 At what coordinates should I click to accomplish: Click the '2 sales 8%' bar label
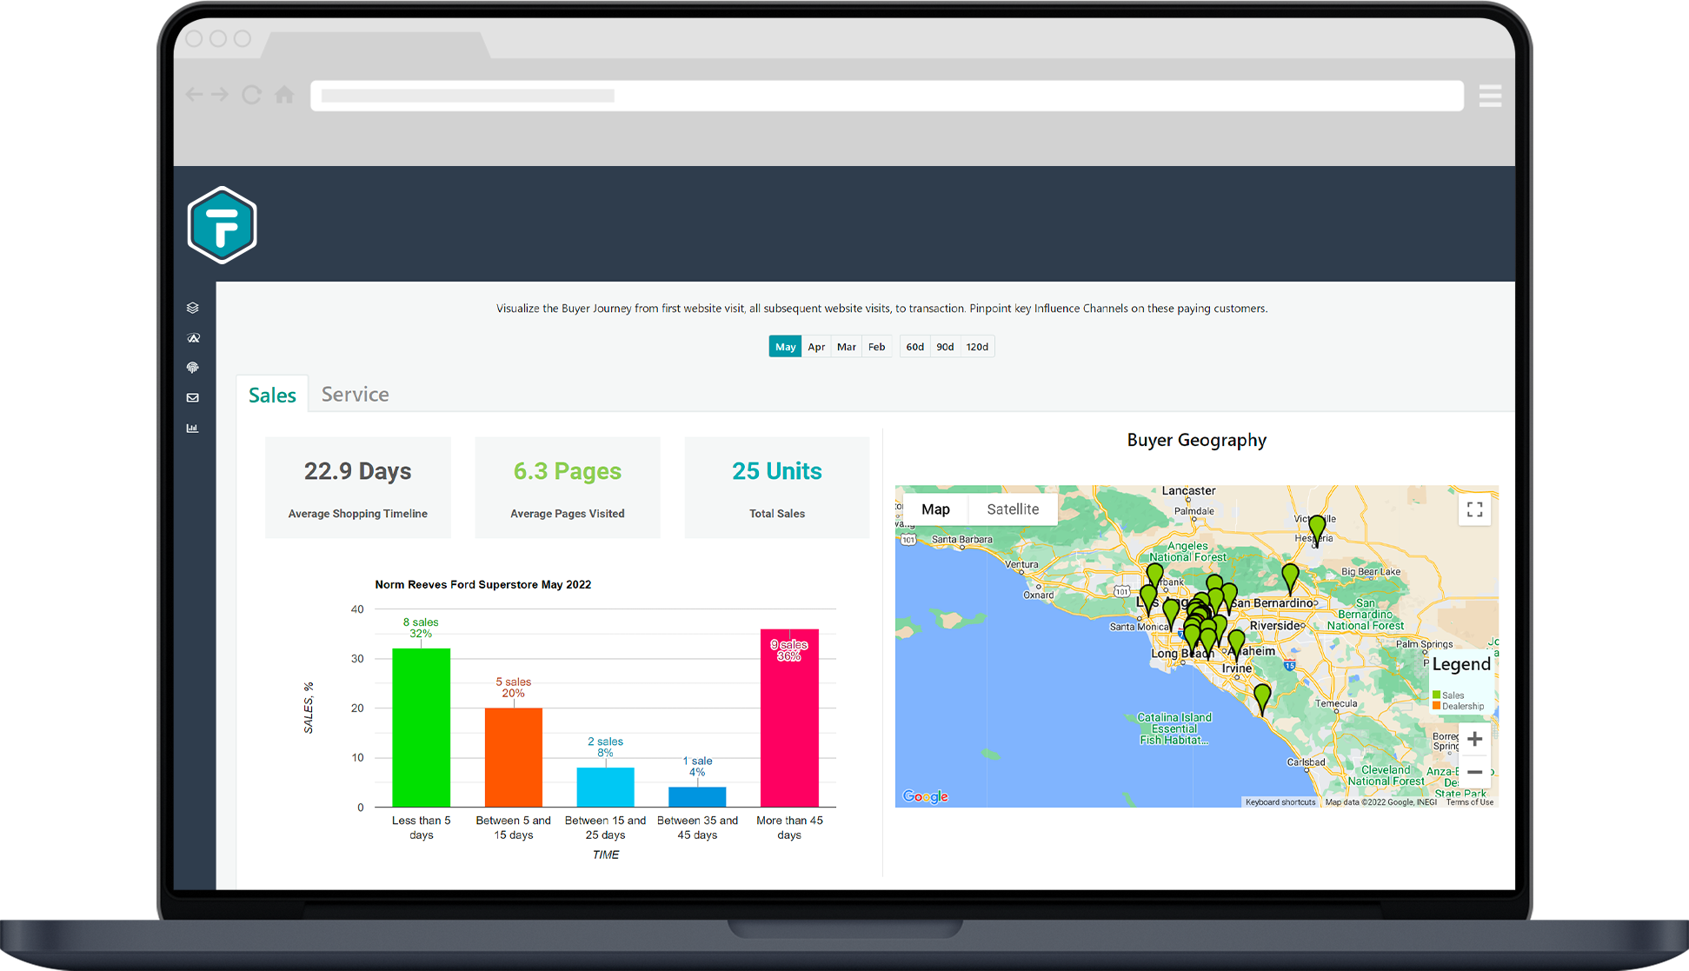pos(605,747)
